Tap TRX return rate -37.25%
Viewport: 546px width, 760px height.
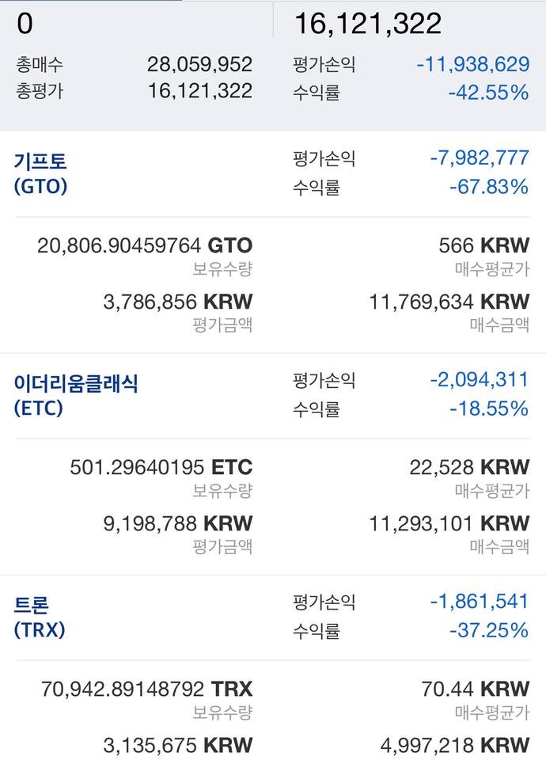(x=488, y=630)
